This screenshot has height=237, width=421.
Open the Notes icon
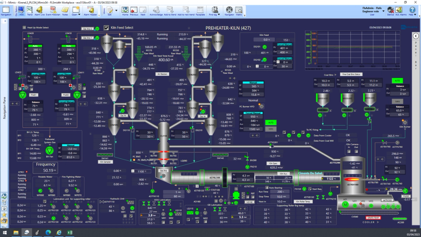click(65, 10)
